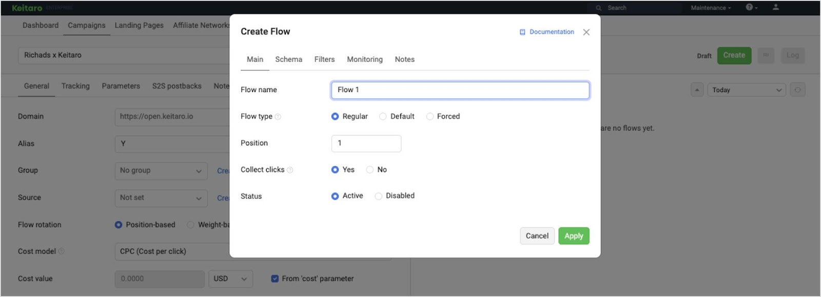Screen dimensions: 821x297
Task: Set Collect clicks to No
Action: (x=370, y=170)
